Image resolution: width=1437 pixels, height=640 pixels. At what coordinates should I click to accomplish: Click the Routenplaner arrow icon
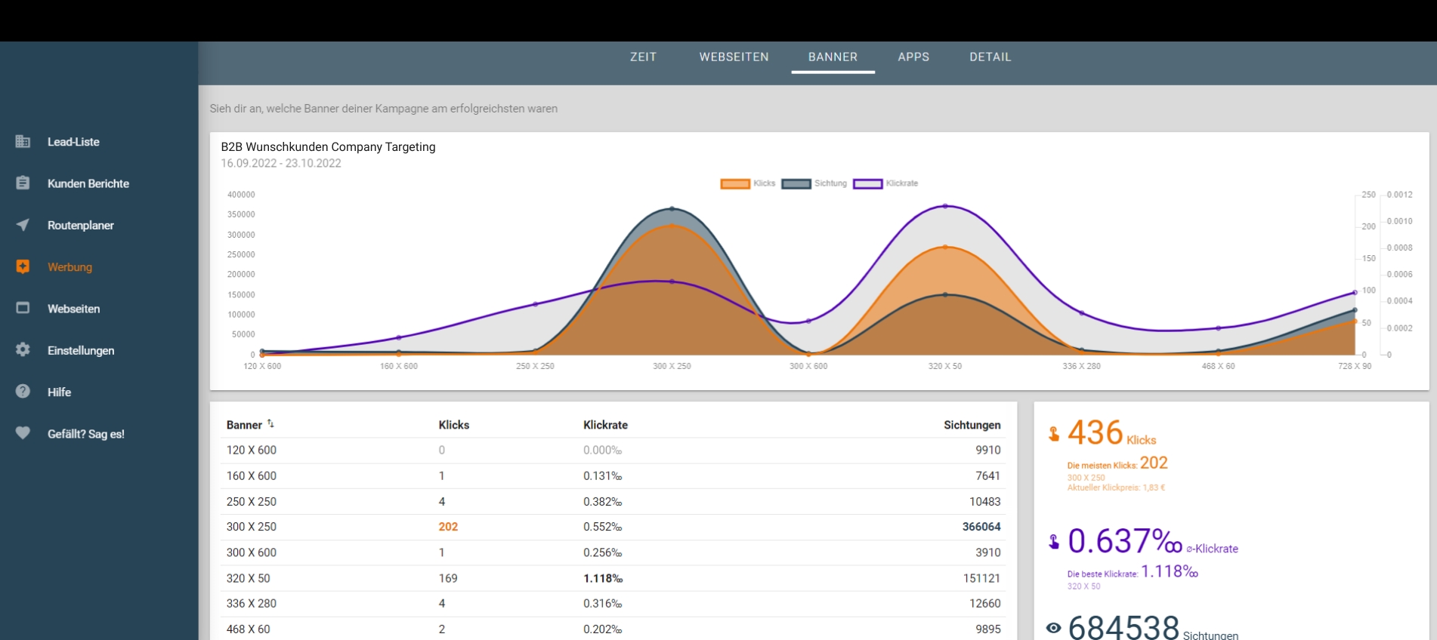23,225
